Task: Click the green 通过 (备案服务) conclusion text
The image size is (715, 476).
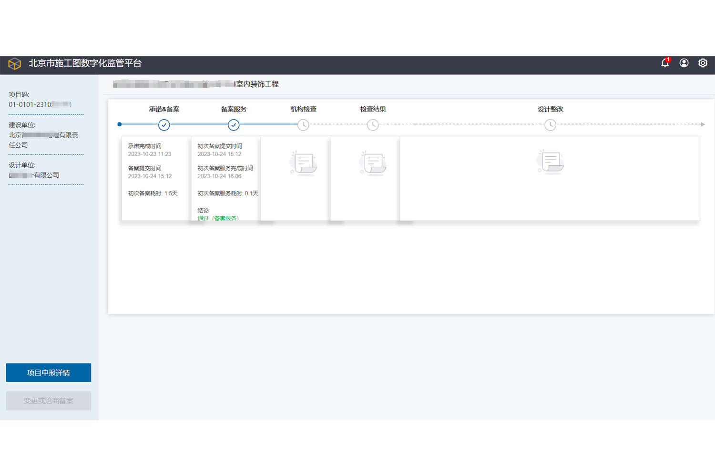Action: click(x=218, y=218)
